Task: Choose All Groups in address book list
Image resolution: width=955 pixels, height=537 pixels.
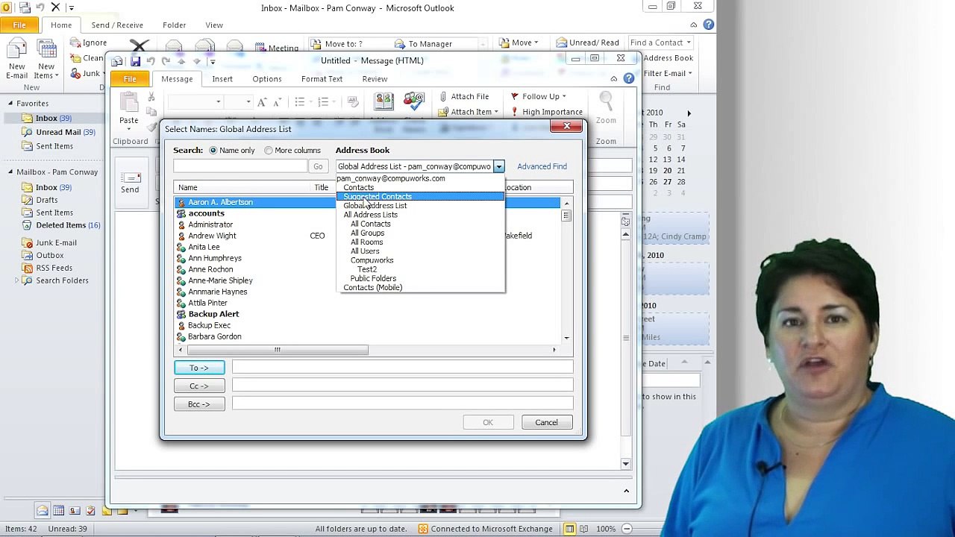Action: pyautogui.click(x=367, y=233)
